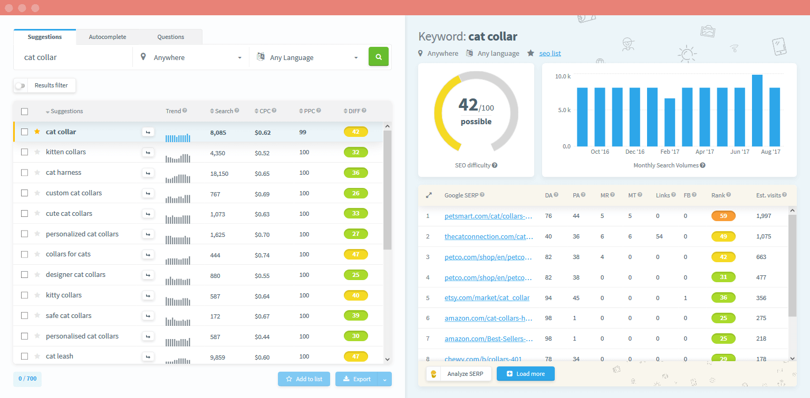The height and width of the screenshot is (398, 810).
Task: Switch to the Autocomplete tab
Action: click(x=107, y=36)
